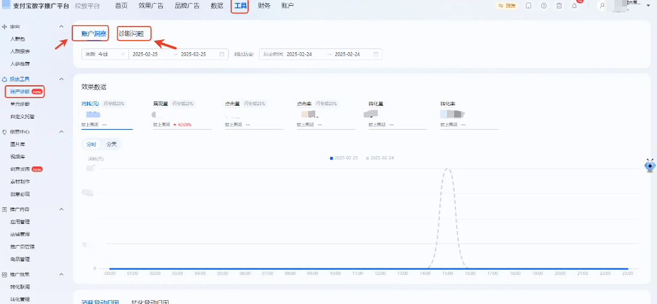Open 人群推荐 in the sidebar

20,64
